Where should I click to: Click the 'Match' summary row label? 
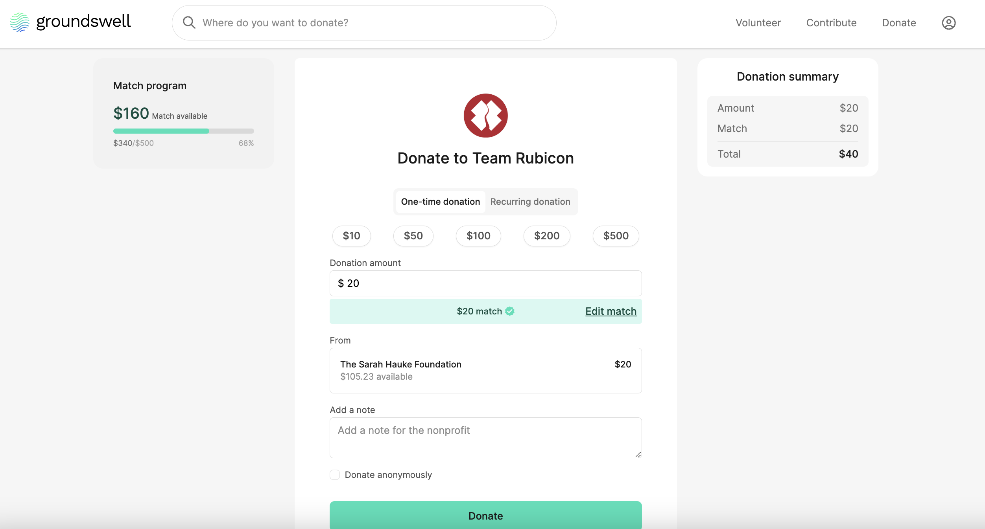[732, 129]
